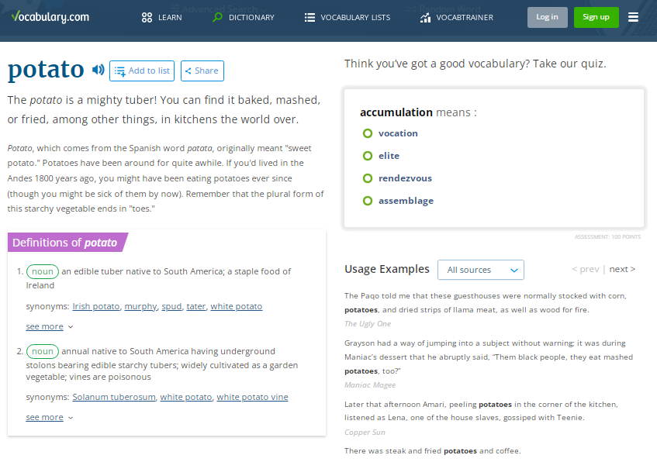Open the hamburger menu icon
657x462 pixels.
[x=634, y=17]
